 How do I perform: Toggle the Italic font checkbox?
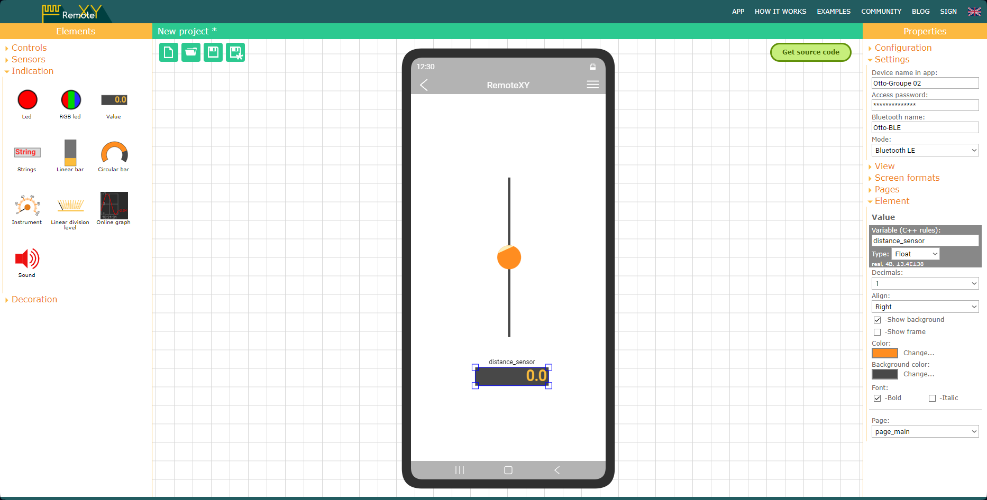[932, 398]
